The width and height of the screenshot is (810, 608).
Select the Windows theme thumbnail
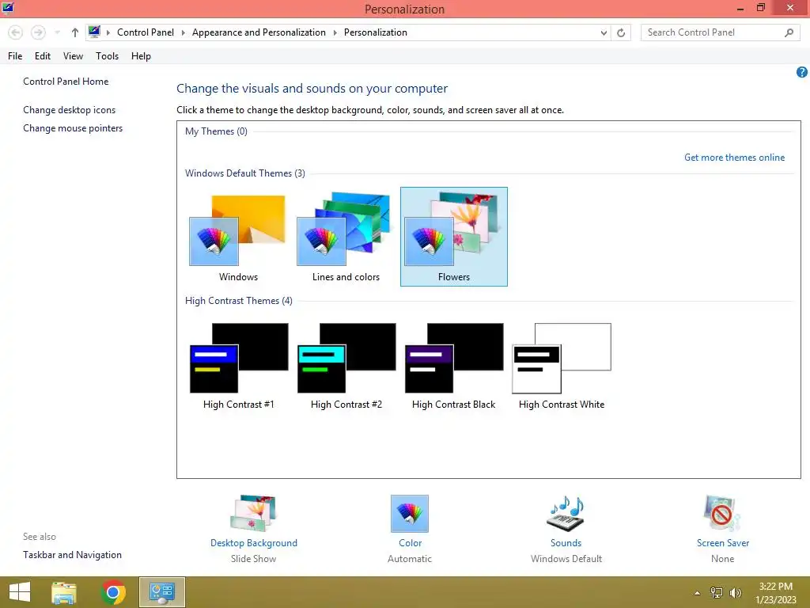(x=238, y=237)
